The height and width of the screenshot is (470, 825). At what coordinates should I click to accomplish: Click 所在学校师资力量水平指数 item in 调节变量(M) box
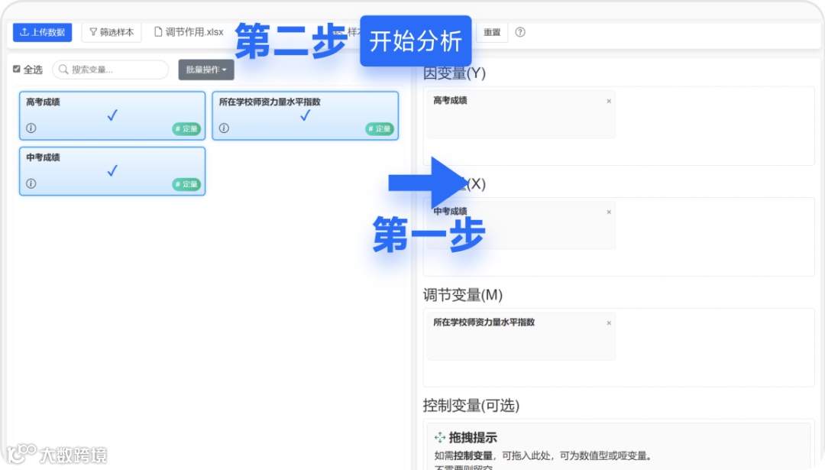coord(521,336)
